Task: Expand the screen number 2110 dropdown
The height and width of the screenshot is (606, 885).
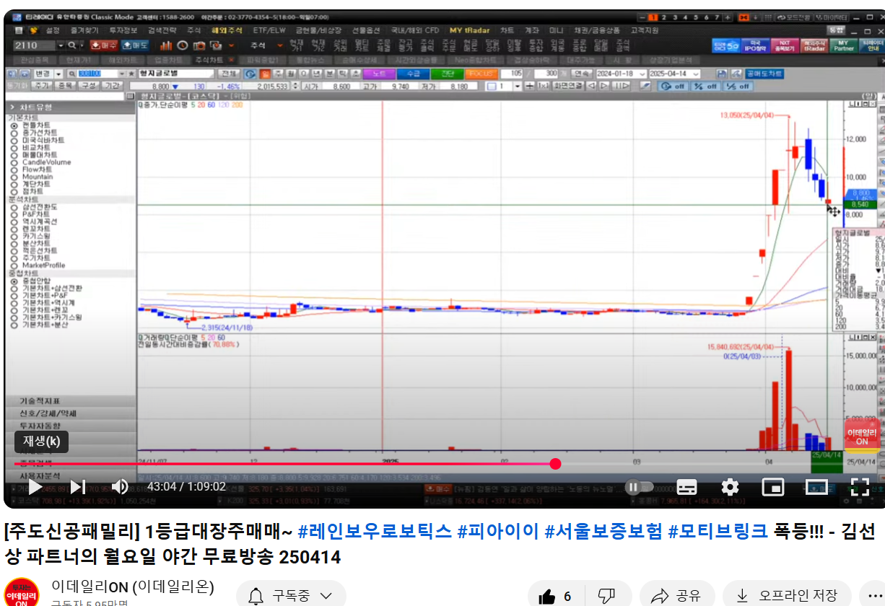Action: [61, 45]
